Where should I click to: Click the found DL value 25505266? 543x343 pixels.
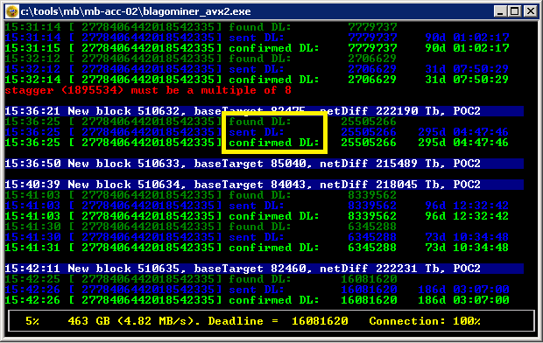369,122
